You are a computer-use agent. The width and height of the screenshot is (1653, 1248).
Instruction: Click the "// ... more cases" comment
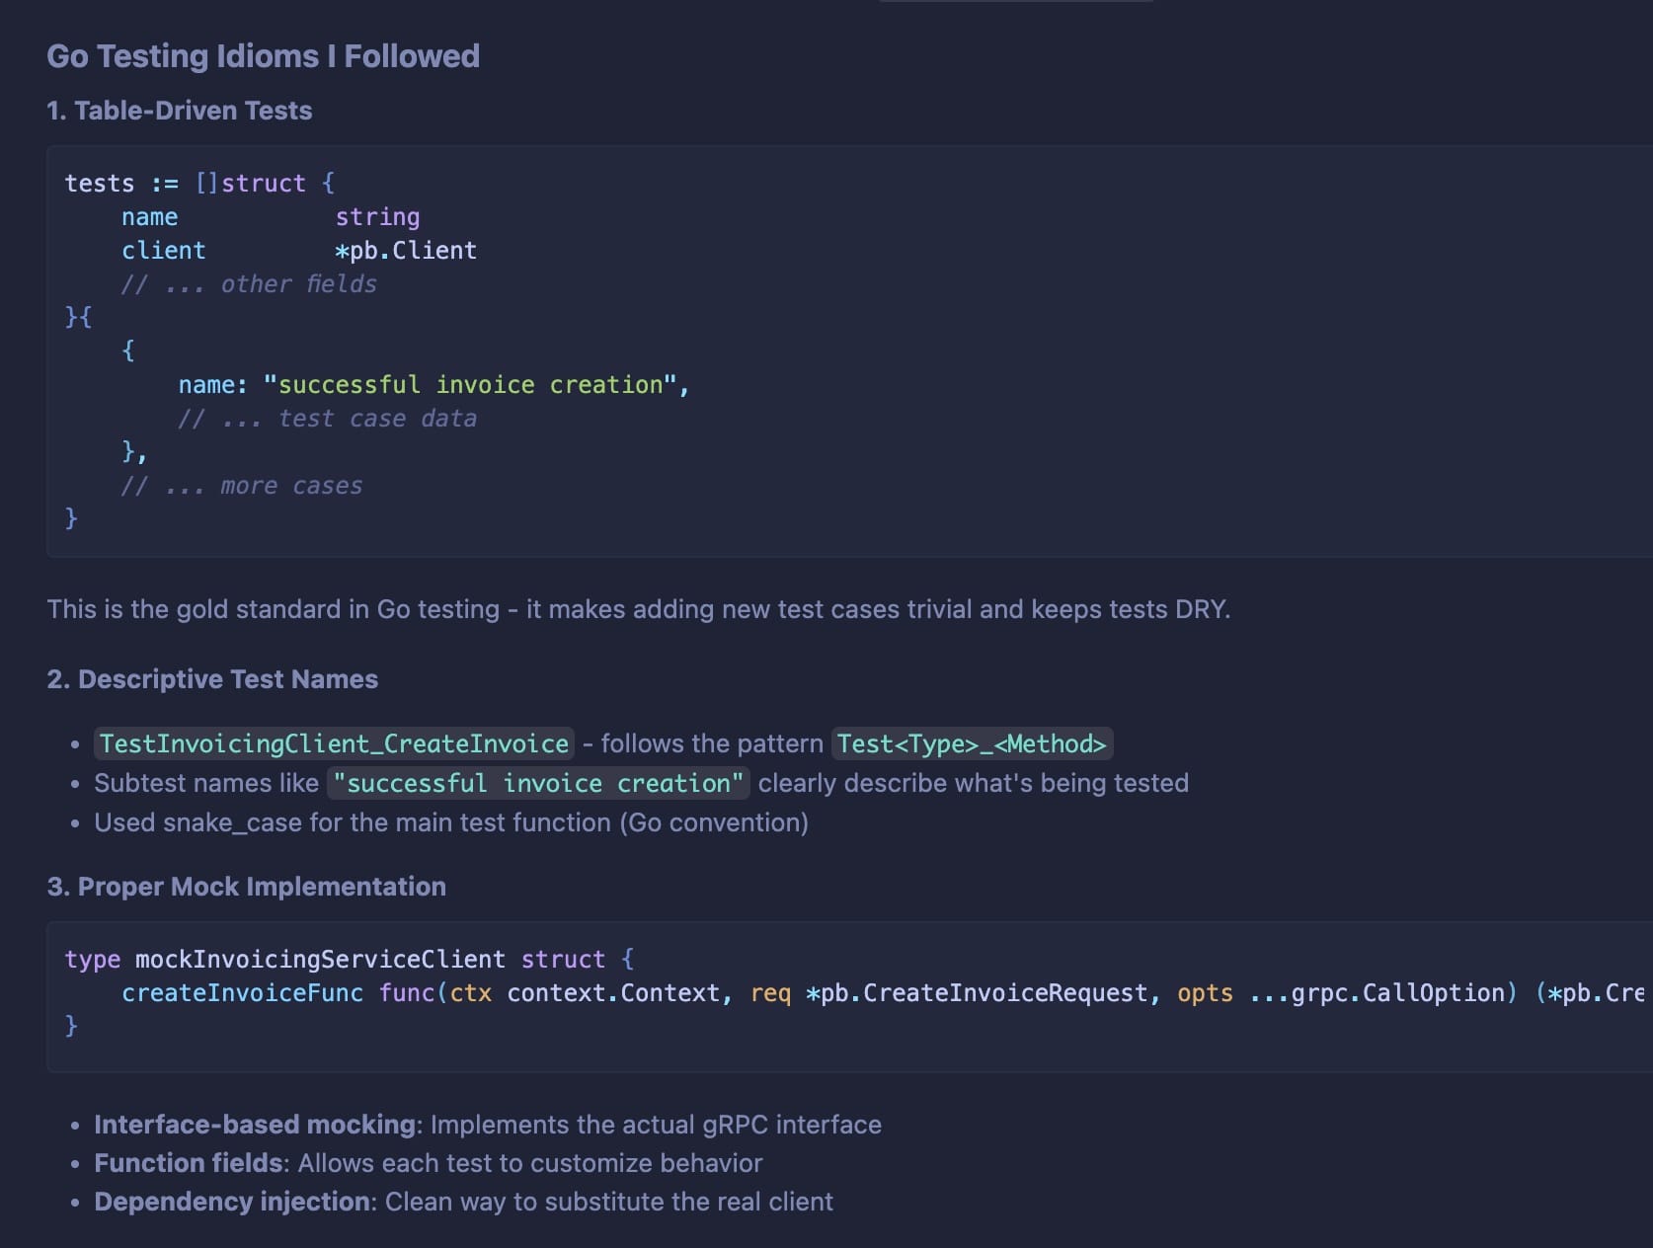pyautogui.click(x=242, y=486)
